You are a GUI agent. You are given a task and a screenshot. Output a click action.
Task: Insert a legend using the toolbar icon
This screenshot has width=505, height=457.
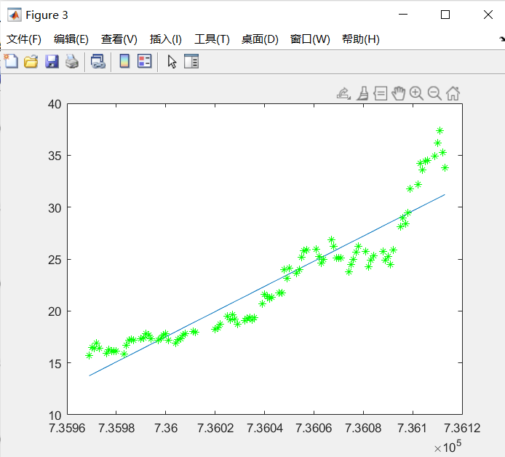[x=144, y=62]
